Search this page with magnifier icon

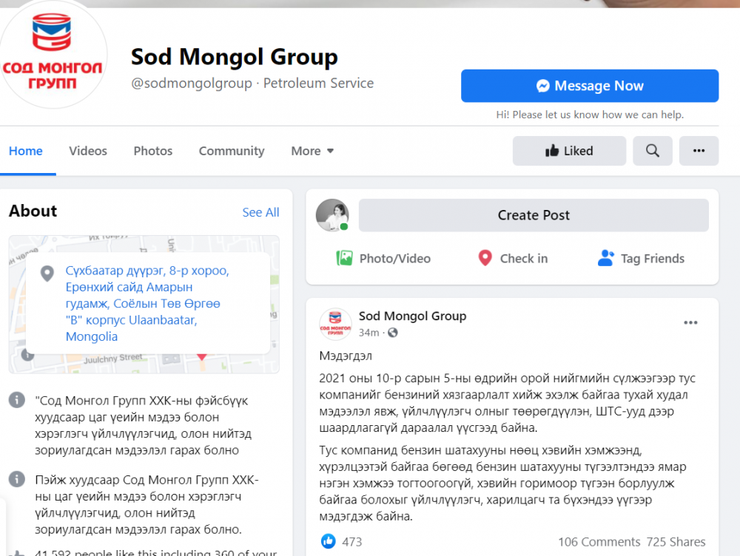click(x=652, y=151)
